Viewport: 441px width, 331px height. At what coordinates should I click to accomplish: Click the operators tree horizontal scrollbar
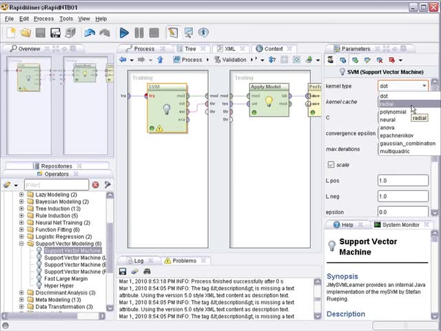click(54, 316)
